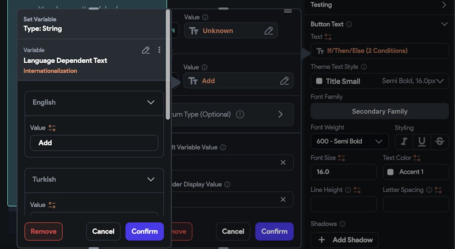The image size is (455, 249).
Task: Click the variable icon next to English Value
Action: 52,128
